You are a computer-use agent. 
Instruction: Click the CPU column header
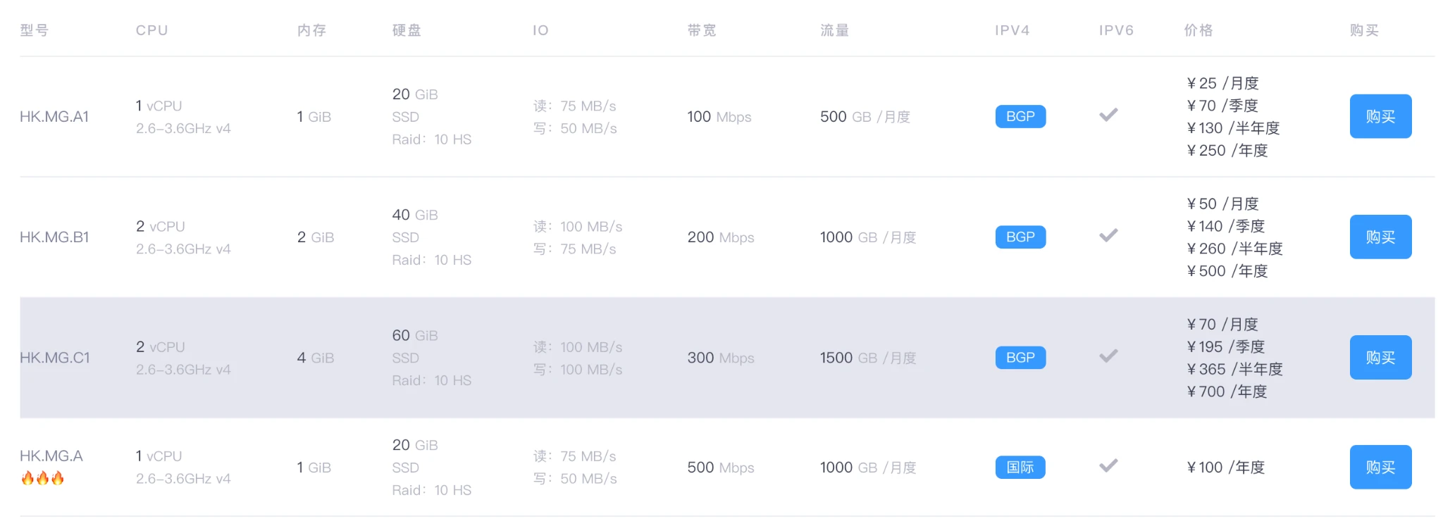[151, 30]
